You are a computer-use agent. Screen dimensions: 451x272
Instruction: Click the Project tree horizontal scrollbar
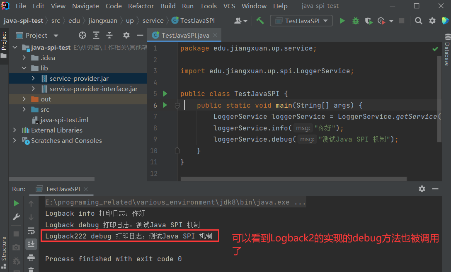click(x=52, y=179)
